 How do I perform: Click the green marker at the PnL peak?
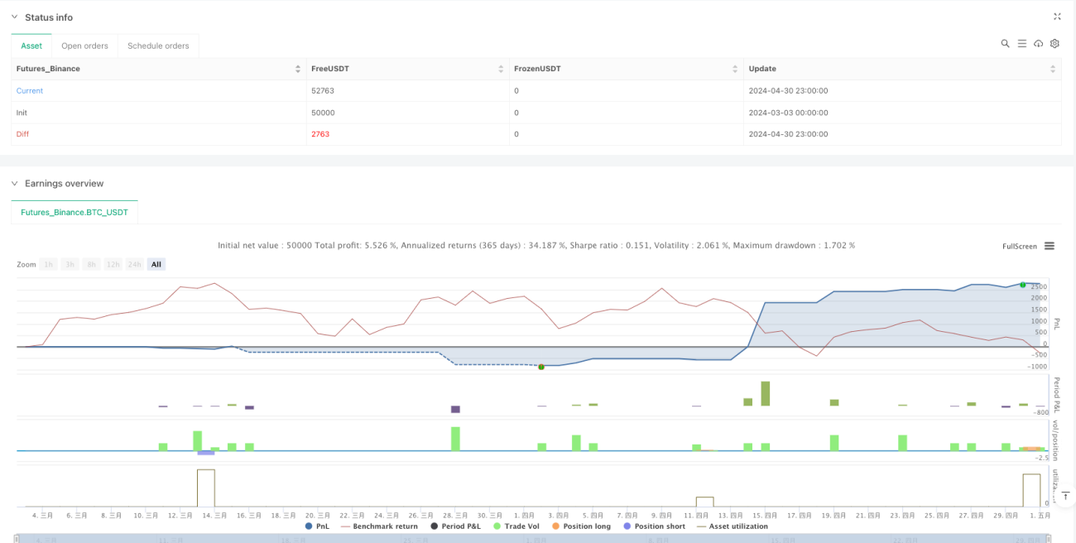click(1023, 285)
